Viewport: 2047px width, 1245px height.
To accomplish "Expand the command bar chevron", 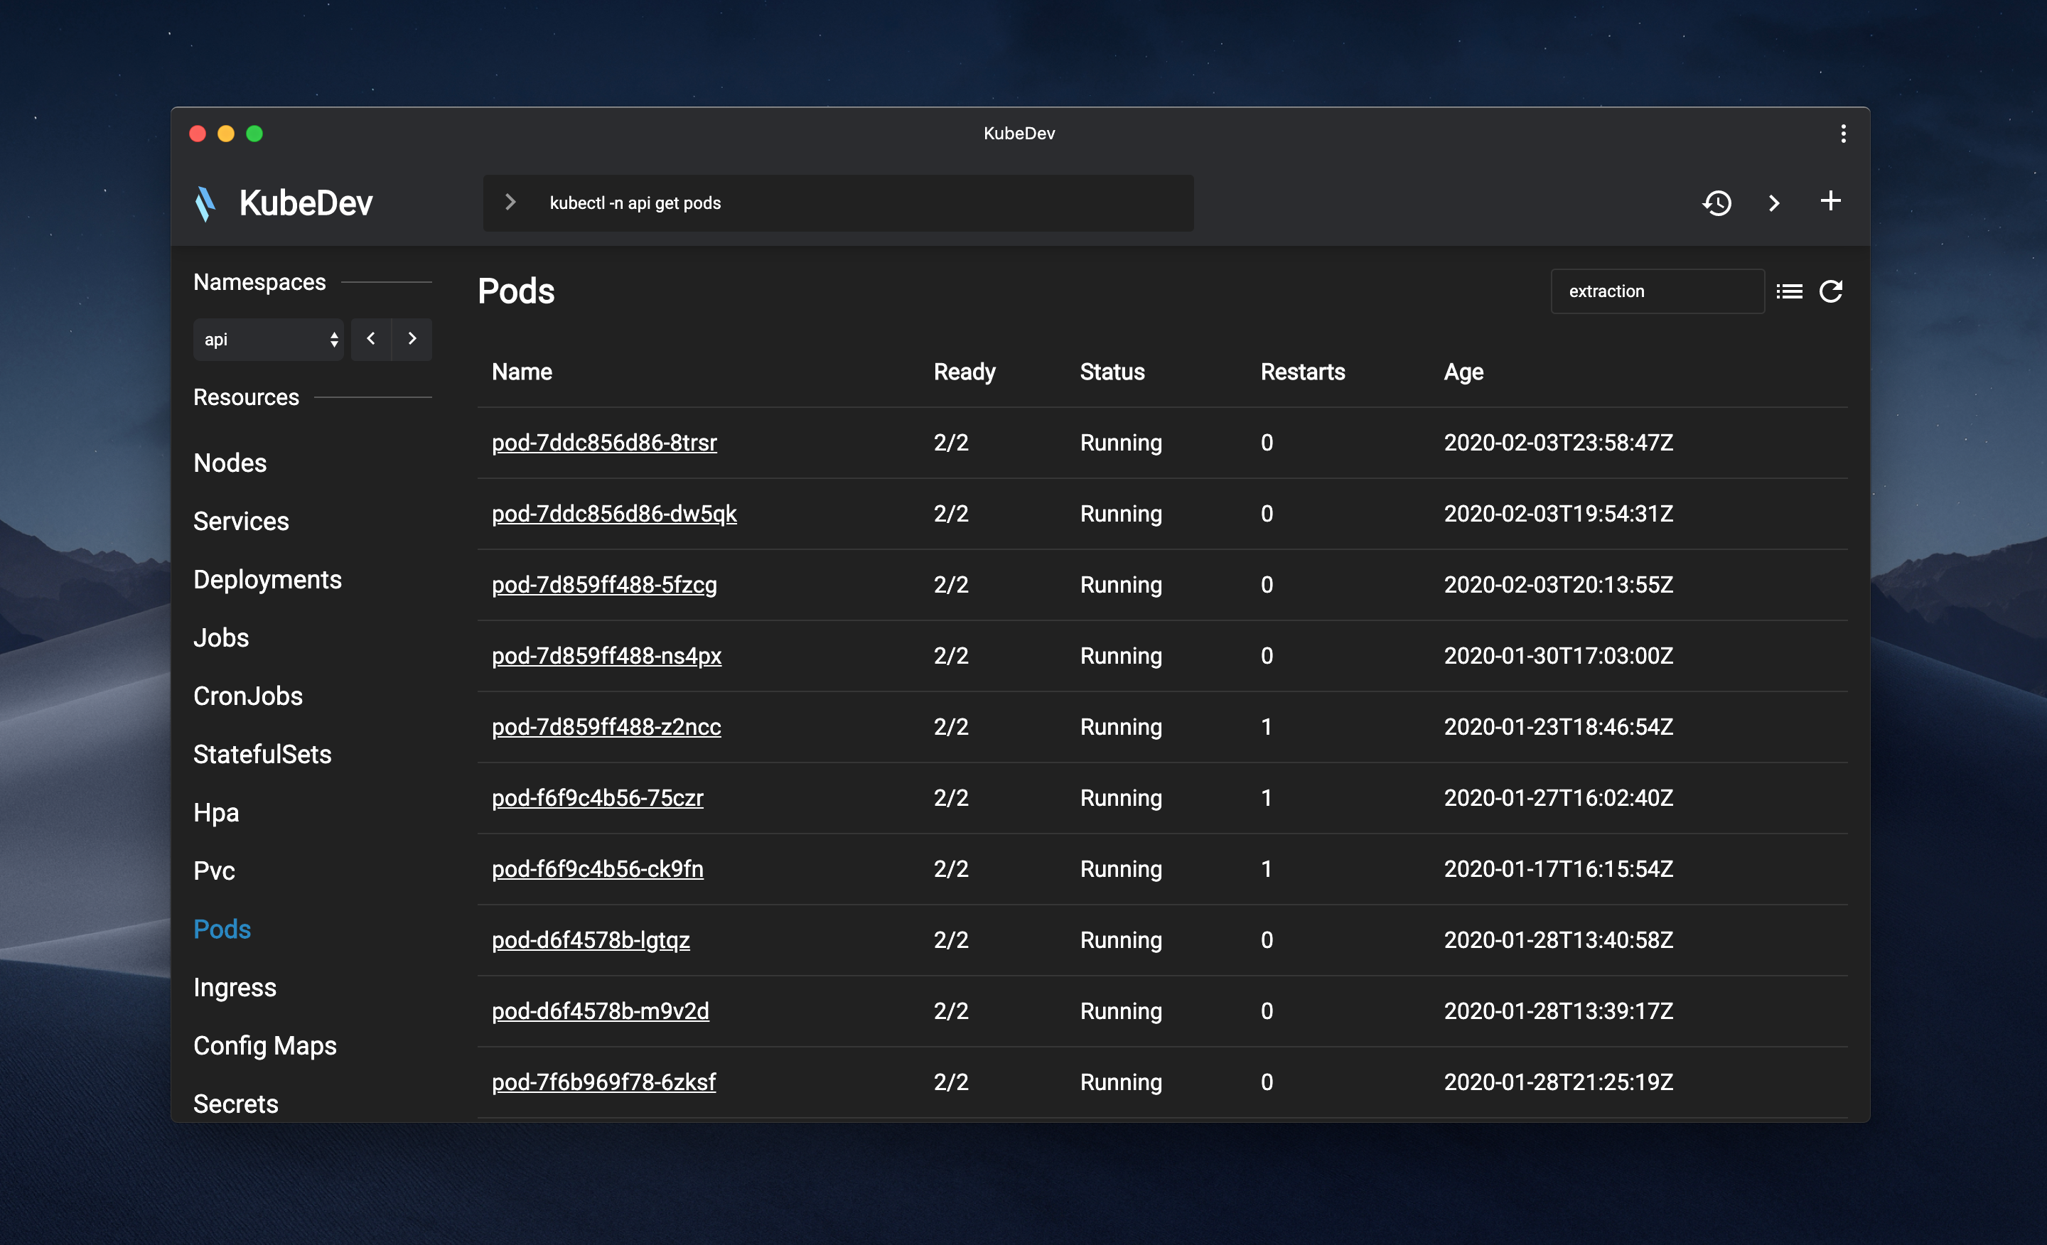I will (x=511, y=203).
